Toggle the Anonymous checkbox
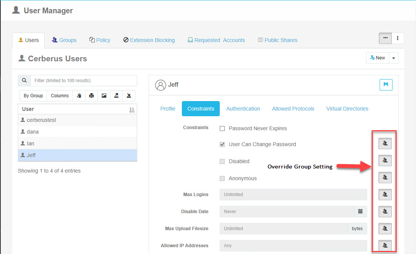Screen dimensions: 416x254 click(222, 179)
